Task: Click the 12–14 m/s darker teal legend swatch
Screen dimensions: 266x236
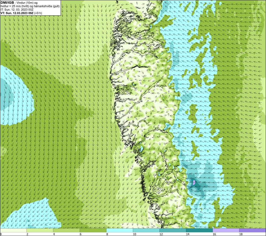Action: (173, 230)
